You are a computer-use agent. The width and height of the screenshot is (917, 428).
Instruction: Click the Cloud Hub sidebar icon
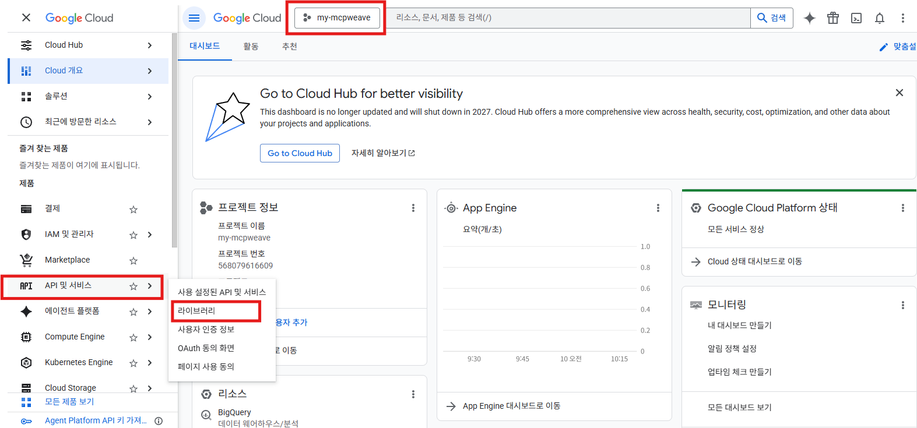pos(26,45)
